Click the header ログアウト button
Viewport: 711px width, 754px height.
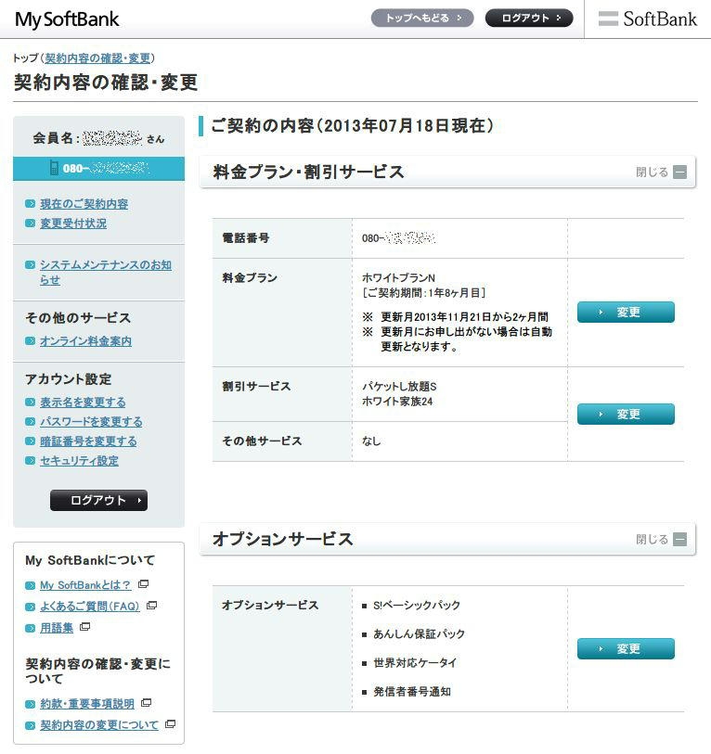[x=529, y=18]
